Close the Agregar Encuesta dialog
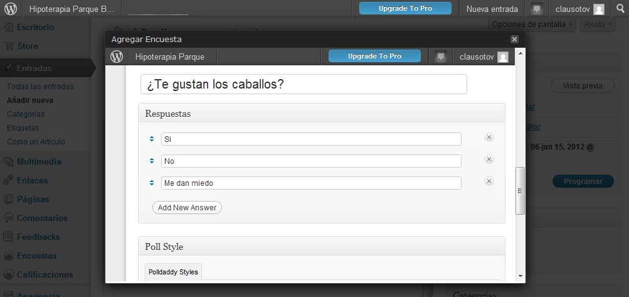 tap(514, 39)
